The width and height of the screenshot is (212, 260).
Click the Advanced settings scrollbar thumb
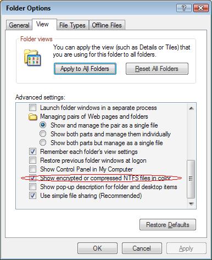click(x=191, y=179)
